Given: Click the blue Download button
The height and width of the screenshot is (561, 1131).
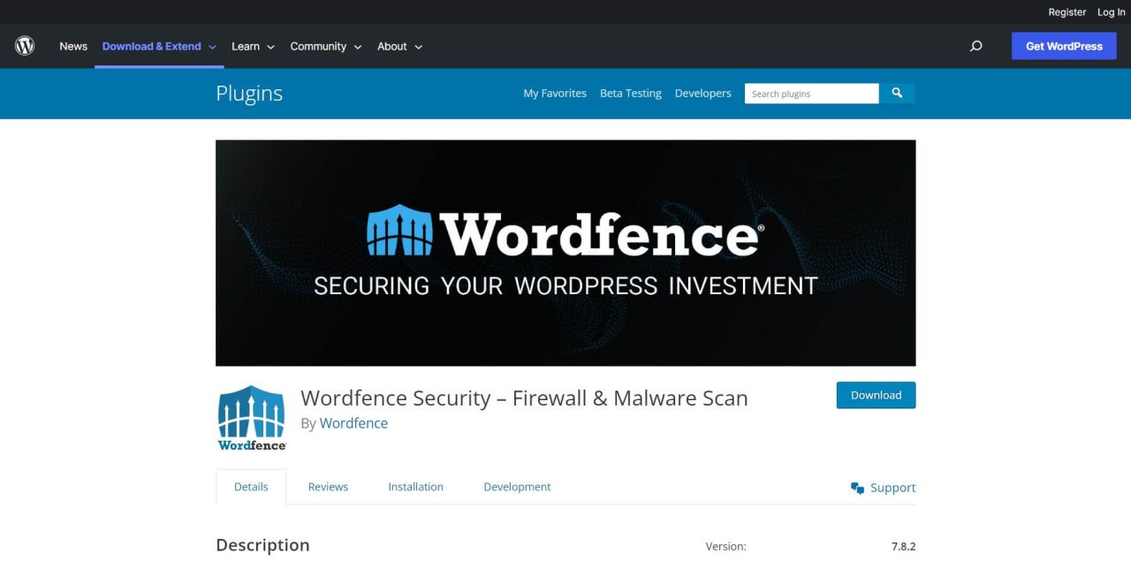Looking at the screenshot, I should (876, 395).
